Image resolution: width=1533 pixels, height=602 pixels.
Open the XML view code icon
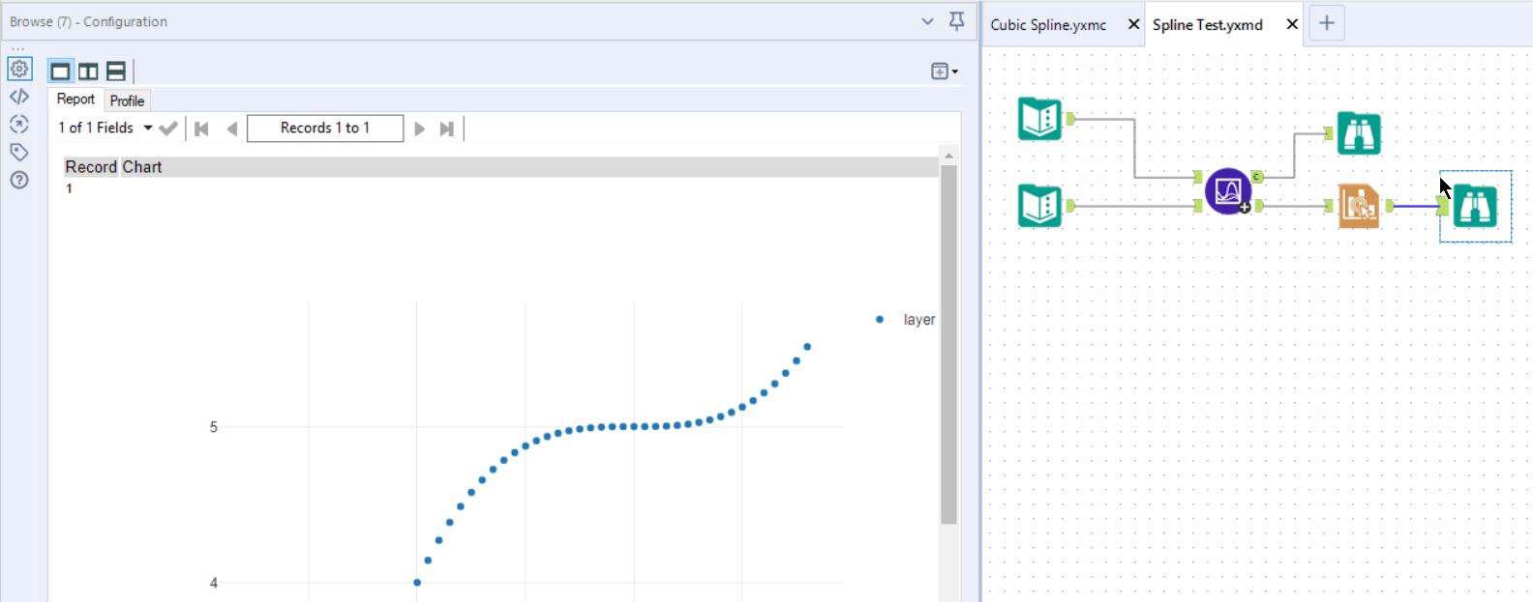(x=19, y=97)
